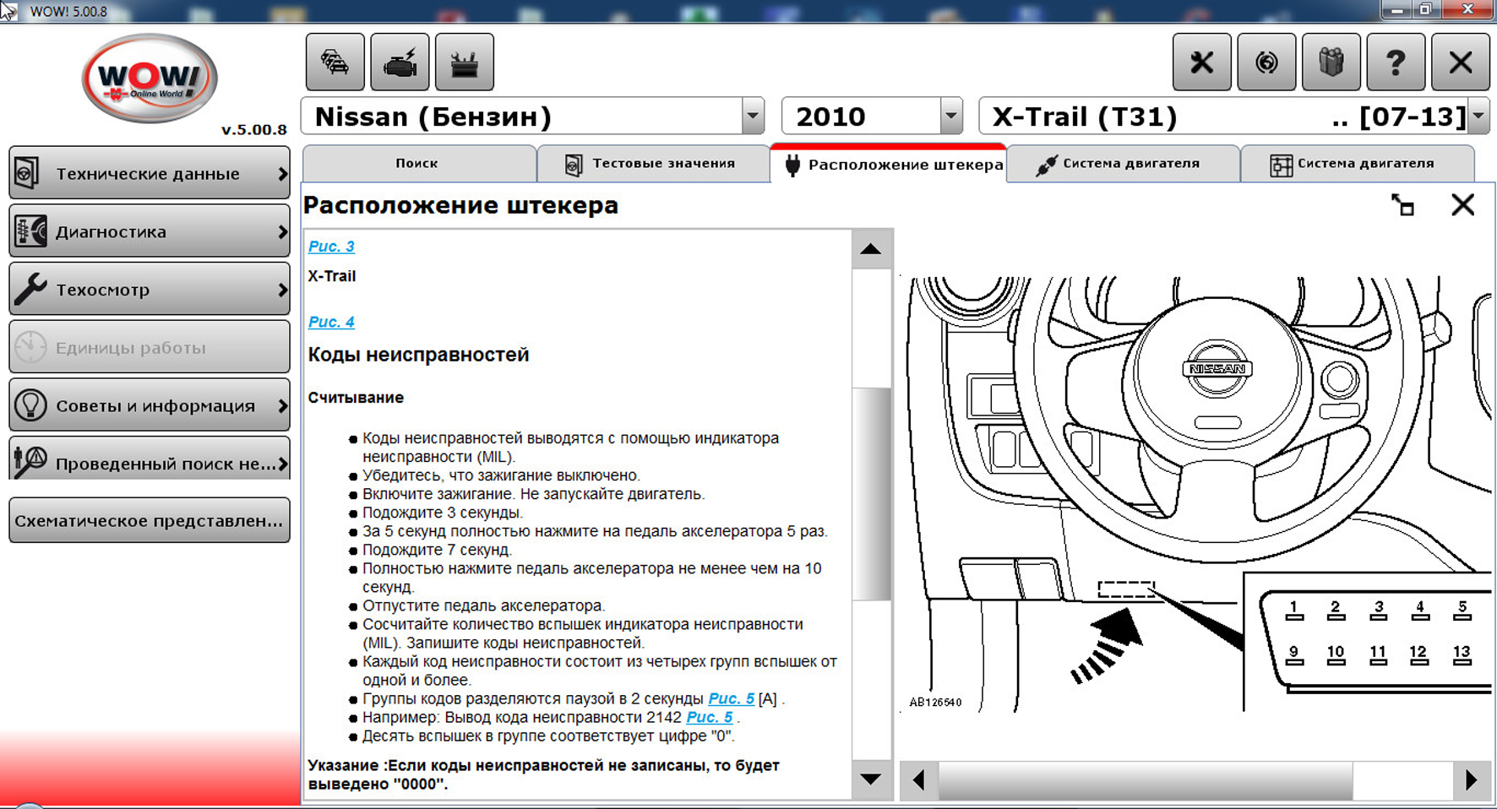Click the battery icon in toolbar
1497x809 pixels.
pyautogui.click(x=464, y=62)
